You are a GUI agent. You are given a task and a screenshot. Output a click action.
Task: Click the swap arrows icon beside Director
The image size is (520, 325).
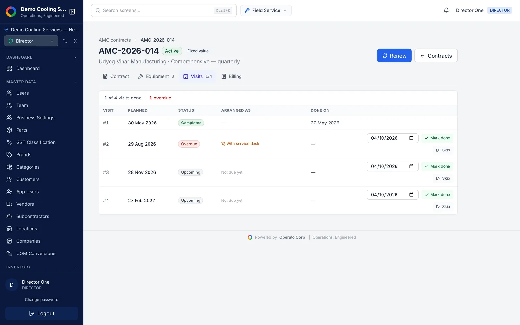coord(65,41)
